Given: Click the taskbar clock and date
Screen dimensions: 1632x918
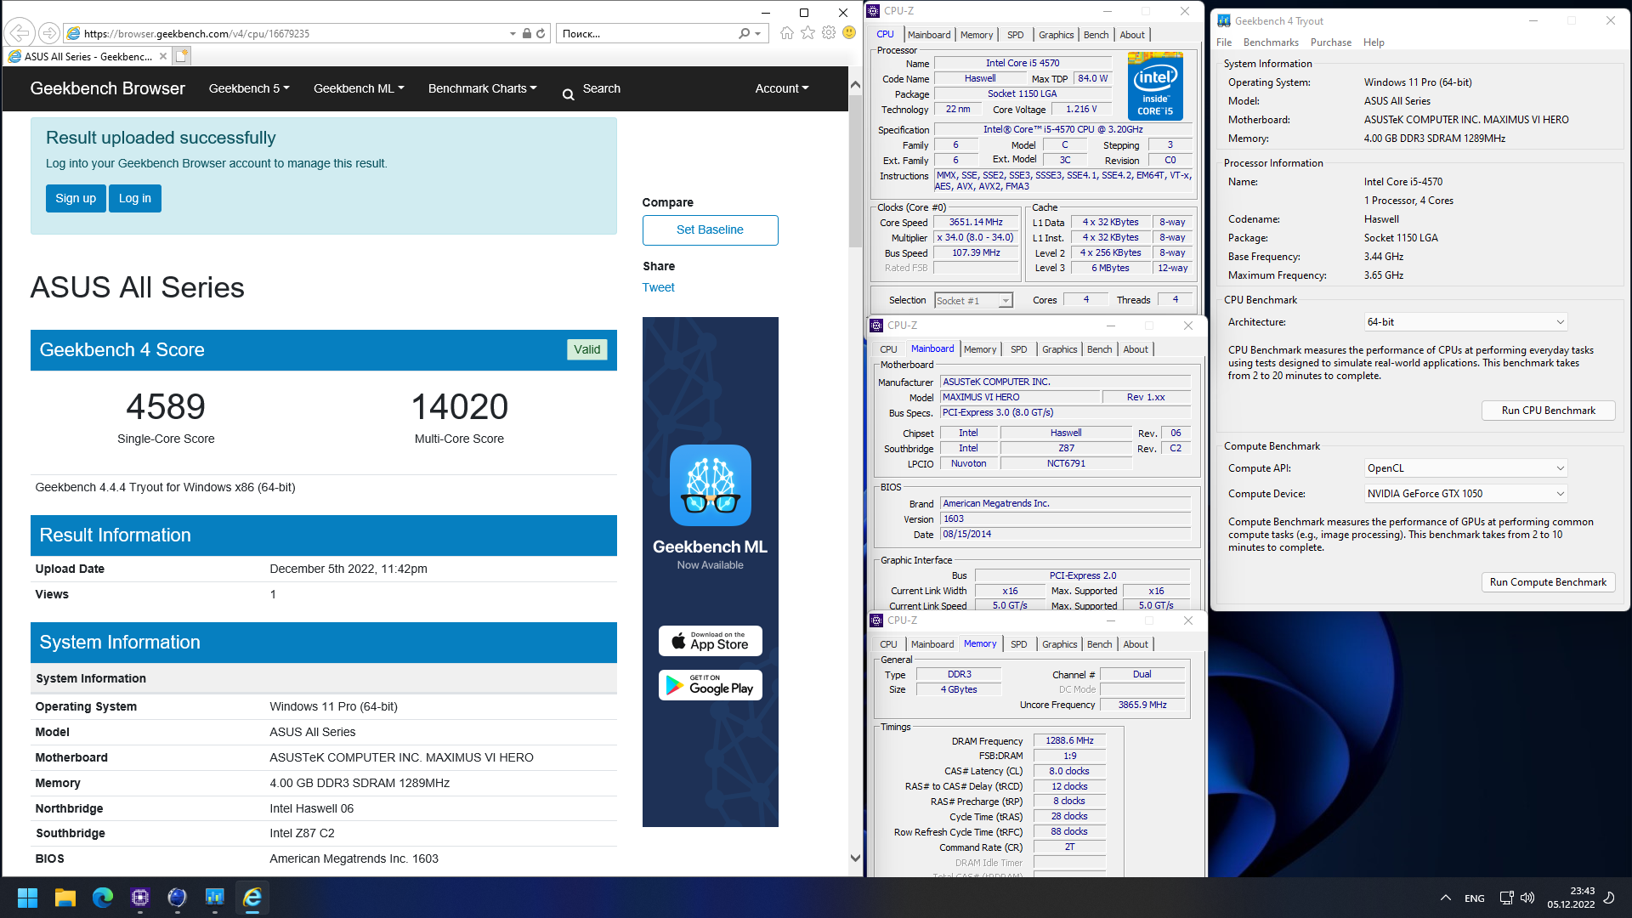Looking at the screenshot, I should 1571,898.
